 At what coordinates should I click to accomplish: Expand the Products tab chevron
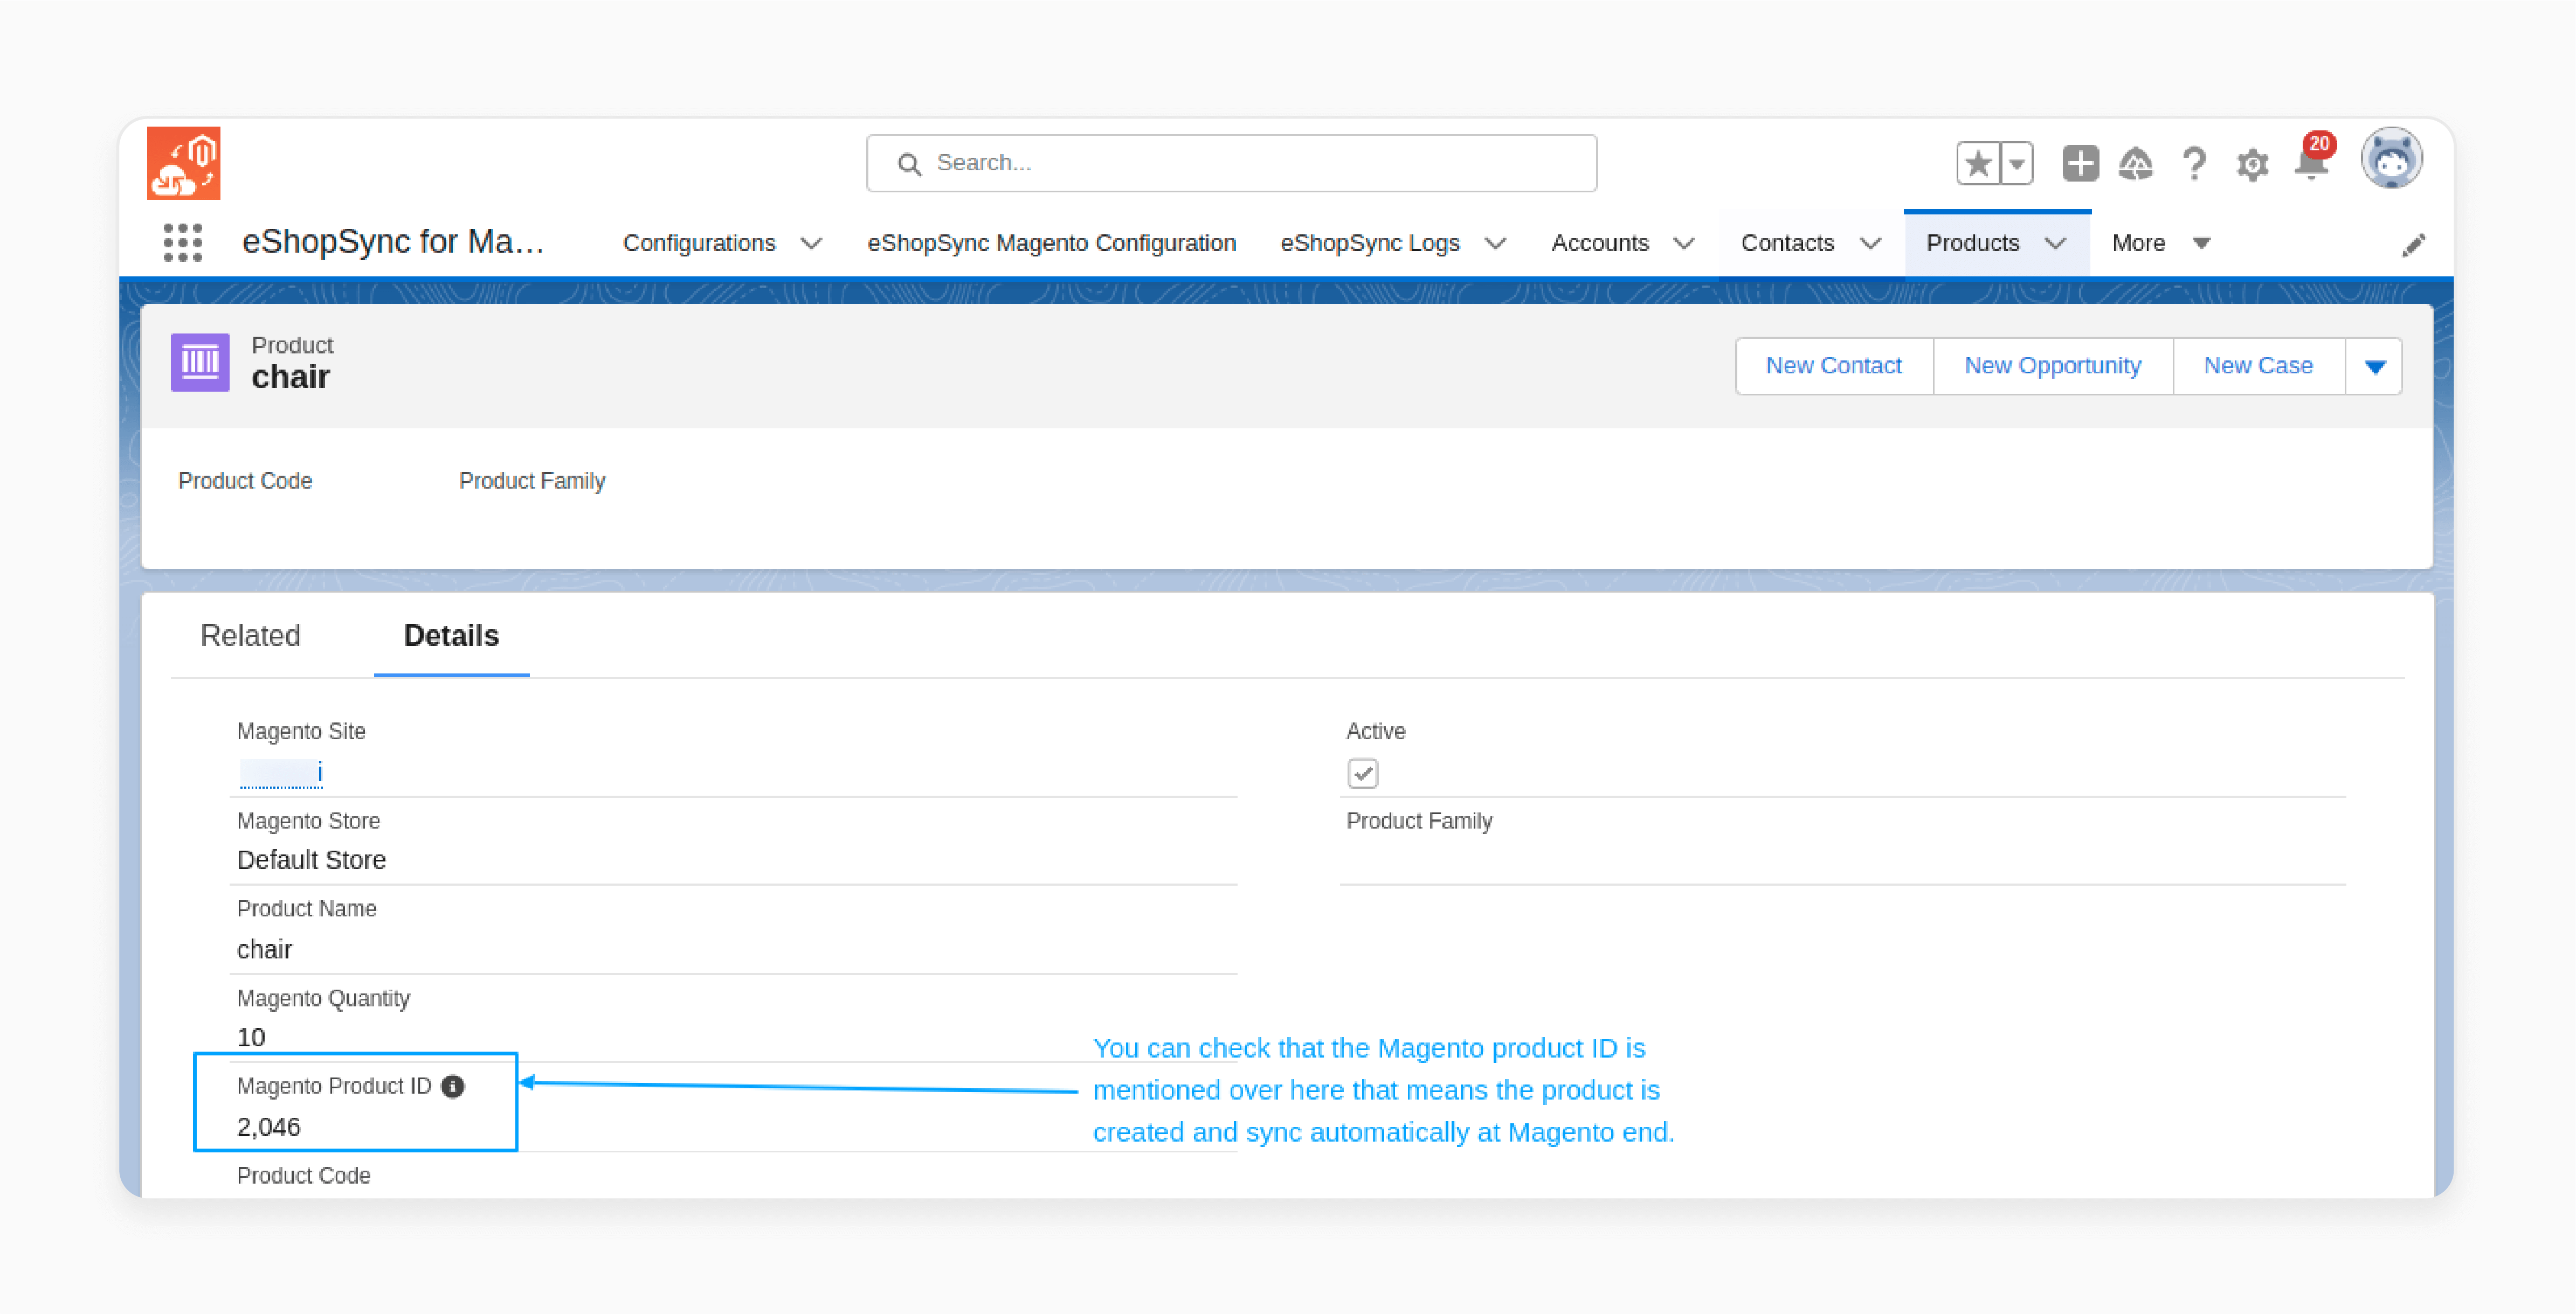click(2055, 244)
